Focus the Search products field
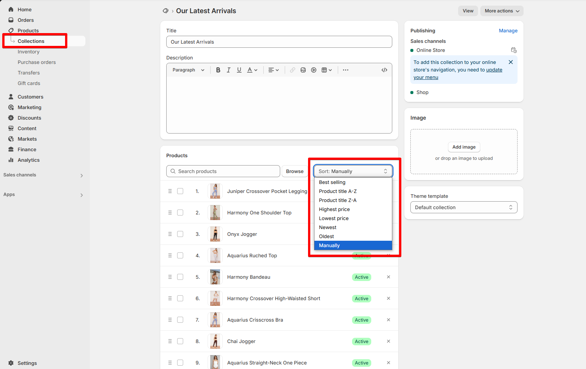Image resolution: width=586 pixels, height=369 pixels. coord(223,171)
